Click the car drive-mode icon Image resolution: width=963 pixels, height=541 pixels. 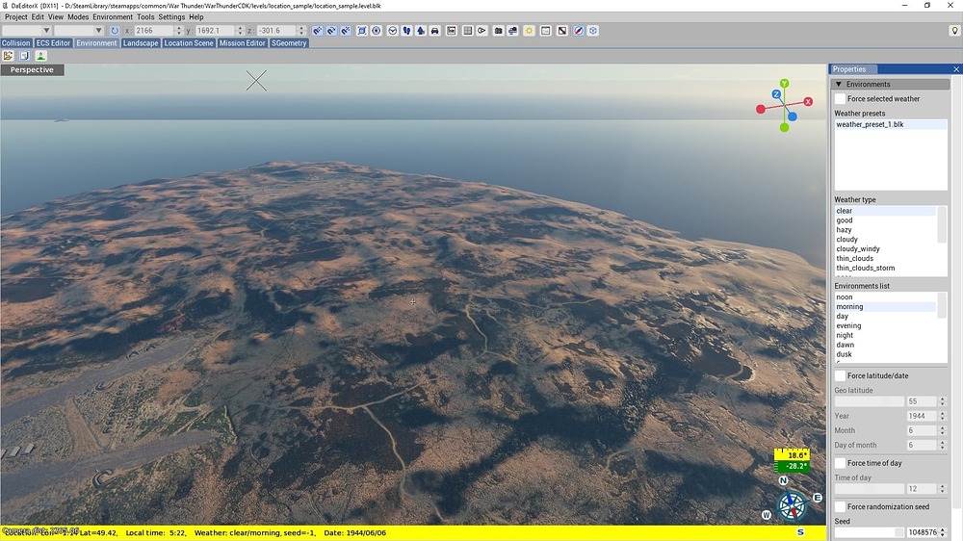435,30
